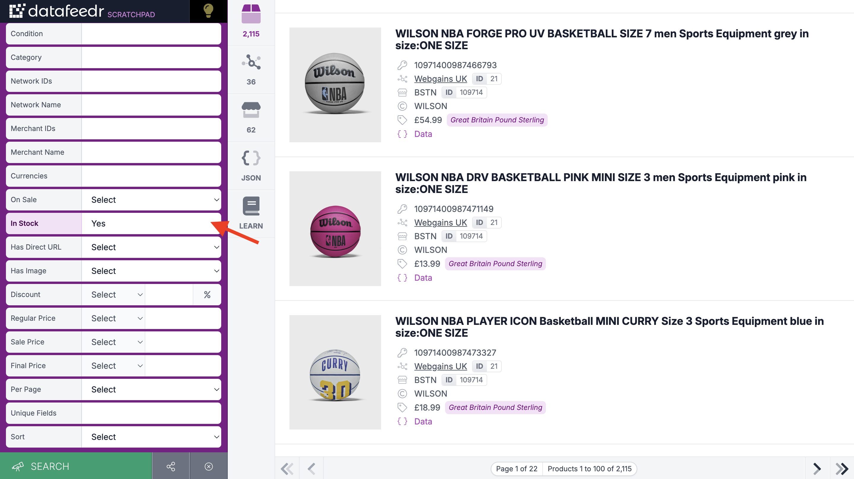Click the datafeedr logo
This screenshot has width=854, height=479.
(x=56, y=11)
